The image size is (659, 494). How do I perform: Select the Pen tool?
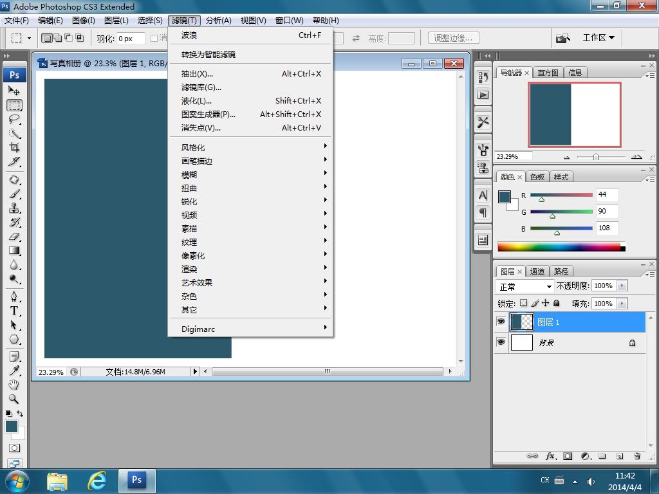point(14,297)
